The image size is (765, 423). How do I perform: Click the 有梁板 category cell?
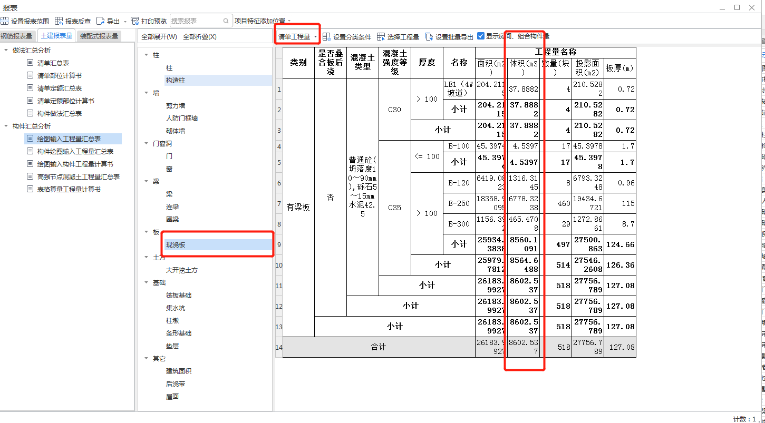click(298, 208)
